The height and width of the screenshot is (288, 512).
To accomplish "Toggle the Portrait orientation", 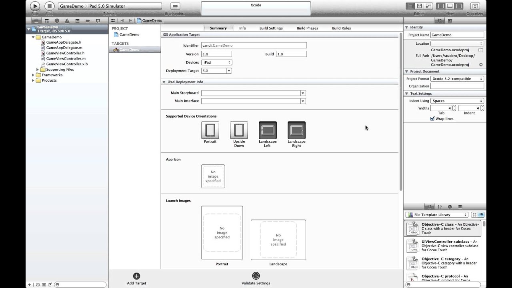I will click(210, 130).
